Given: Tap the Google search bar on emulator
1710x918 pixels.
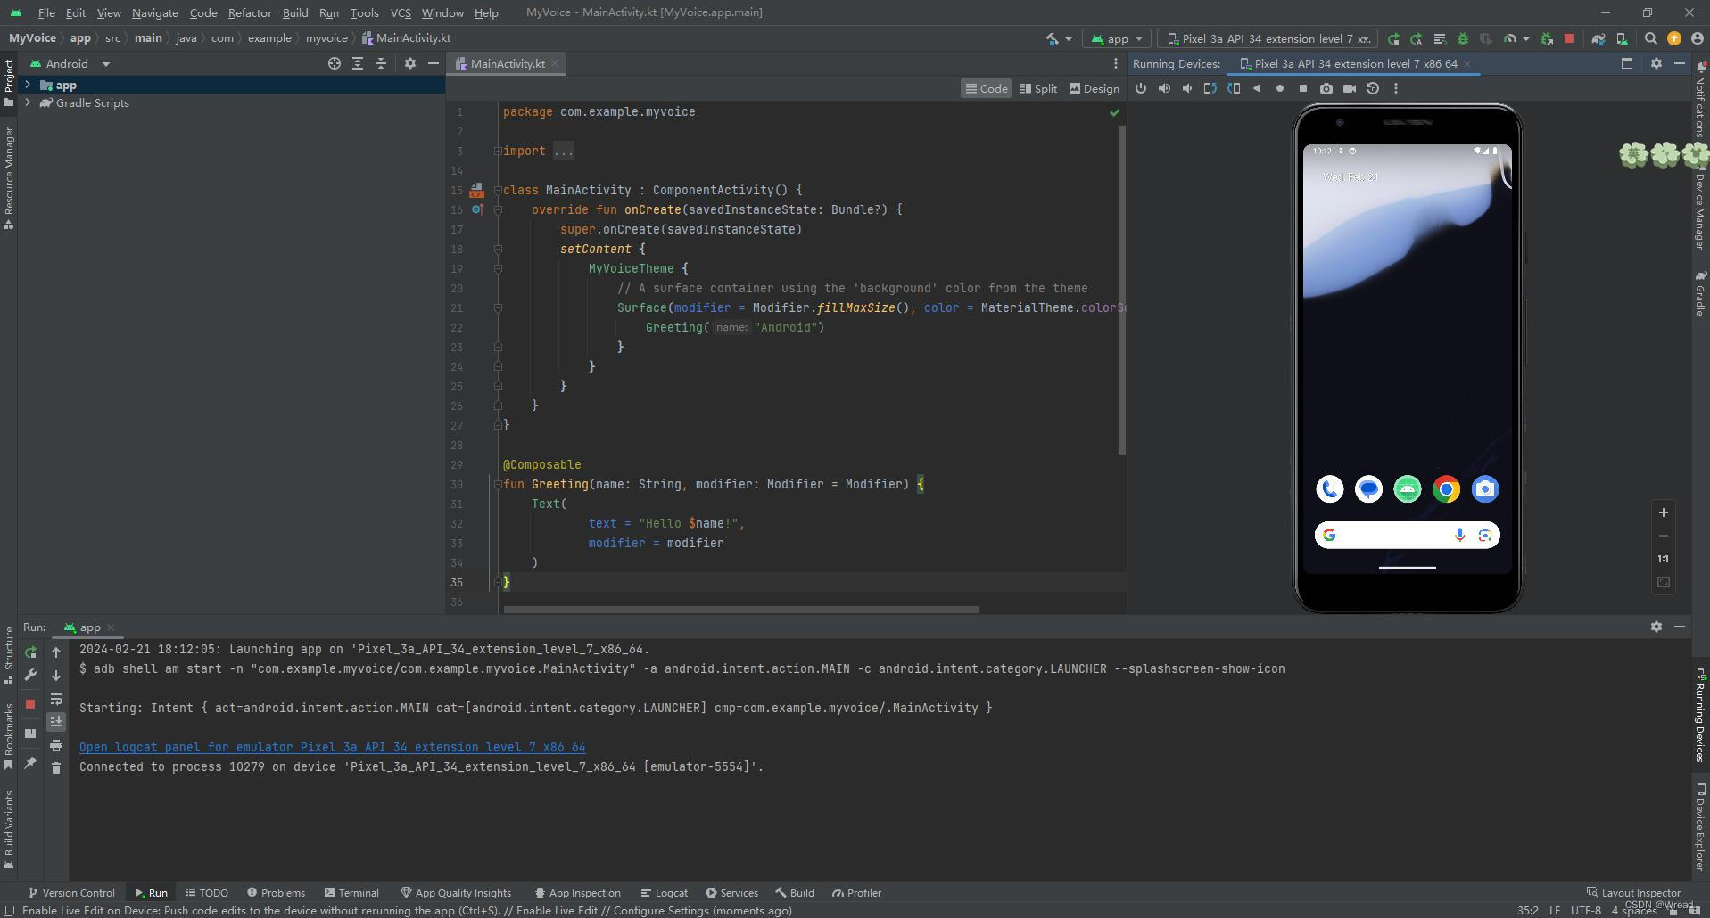Looking at the screenshot, I should (1407, 535).
